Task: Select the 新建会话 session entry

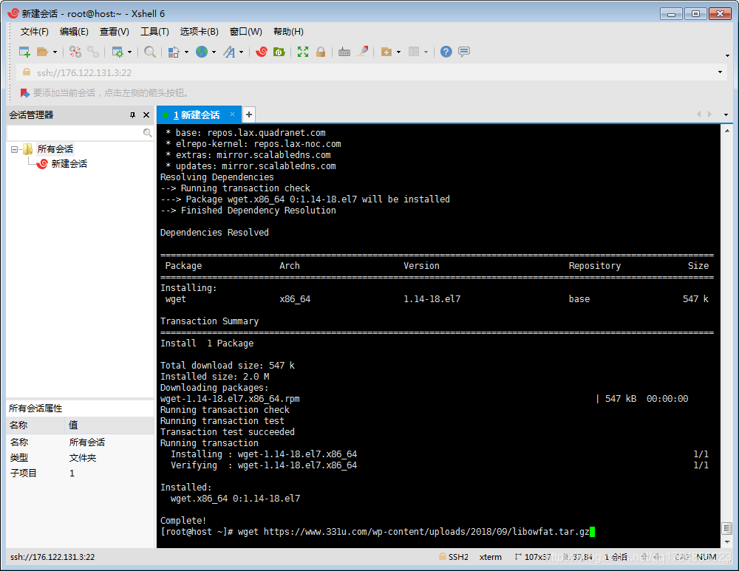Action: [69, 164]
